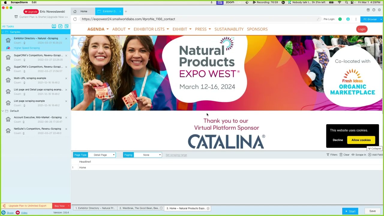Collapse the Default folder
The height and width of the screenshot is (216, 384).
tap(3, 111)
